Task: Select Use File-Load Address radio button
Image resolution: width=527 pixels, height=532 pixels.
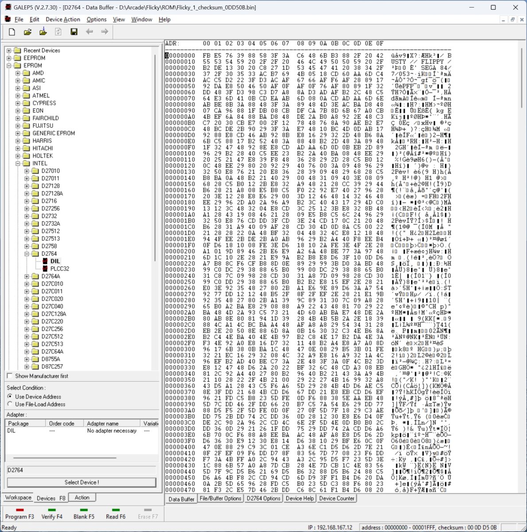Action: pos(10,404)
